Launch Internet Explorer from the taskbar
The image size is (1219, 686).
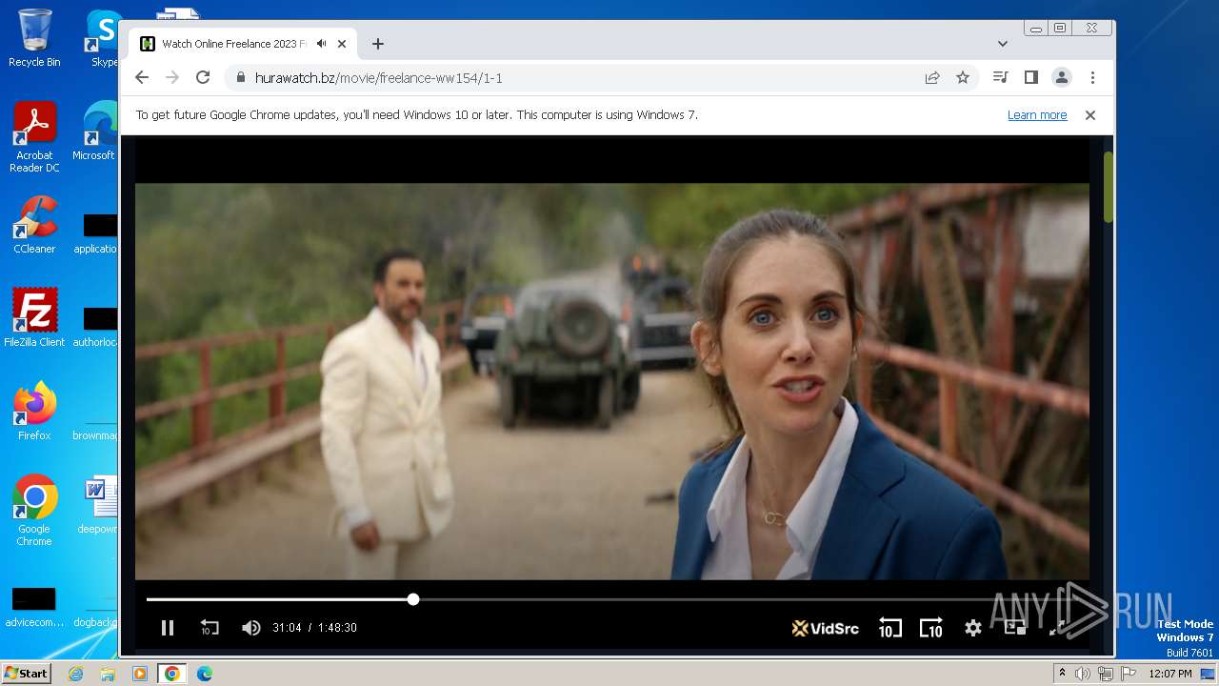point(76,674)
